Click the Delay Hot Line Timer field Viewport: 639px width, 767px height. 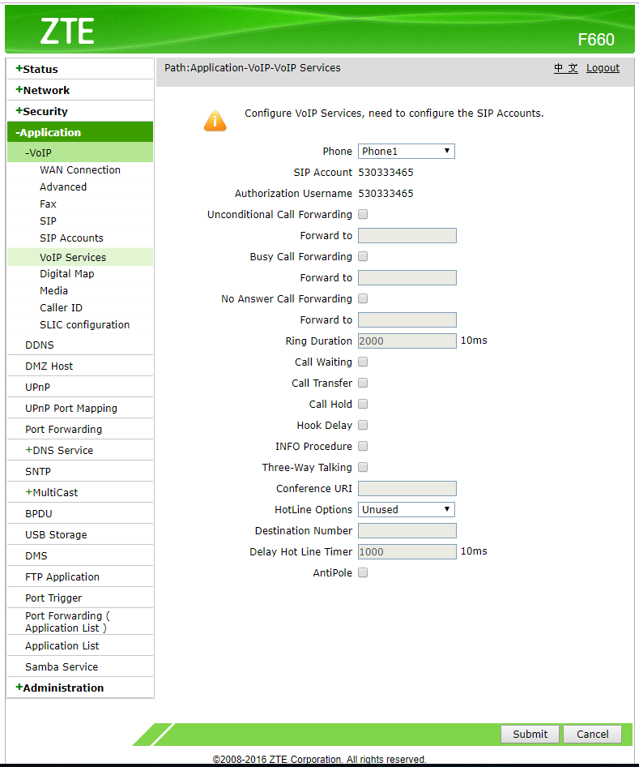407,551
